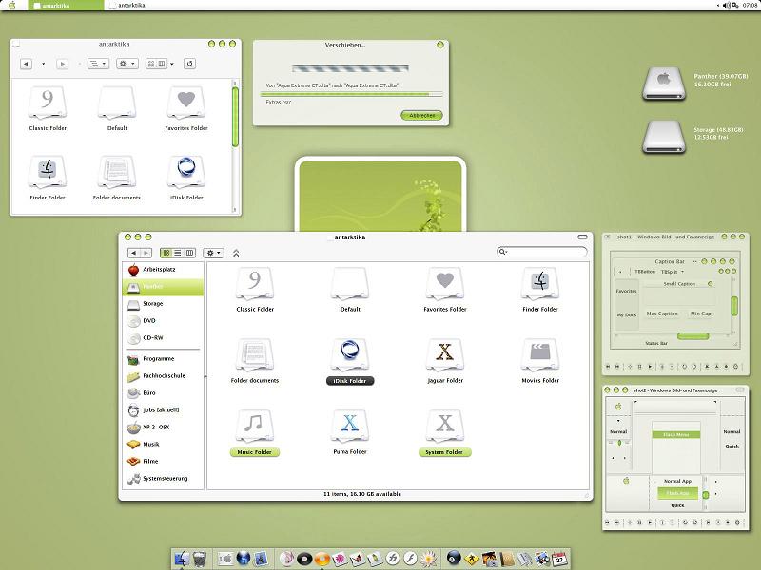Click the scrollbar in small antarktika window
Viewport: 761px width, 570px height.
[x=235, y=114]
